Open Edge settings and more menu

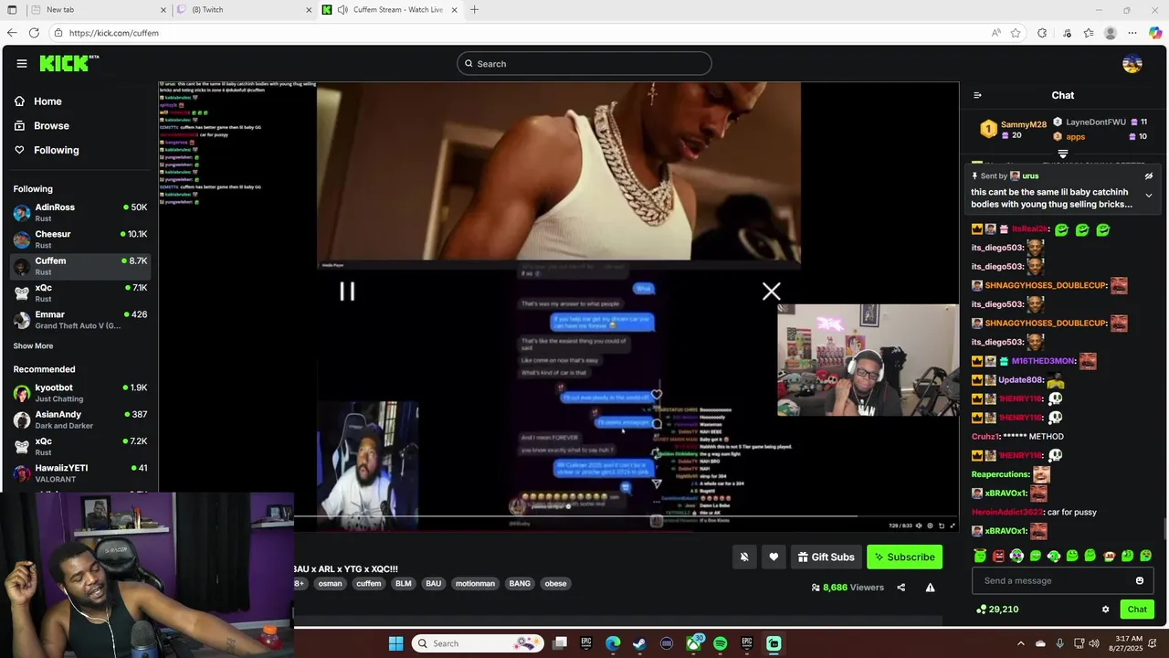[1132, 33]
